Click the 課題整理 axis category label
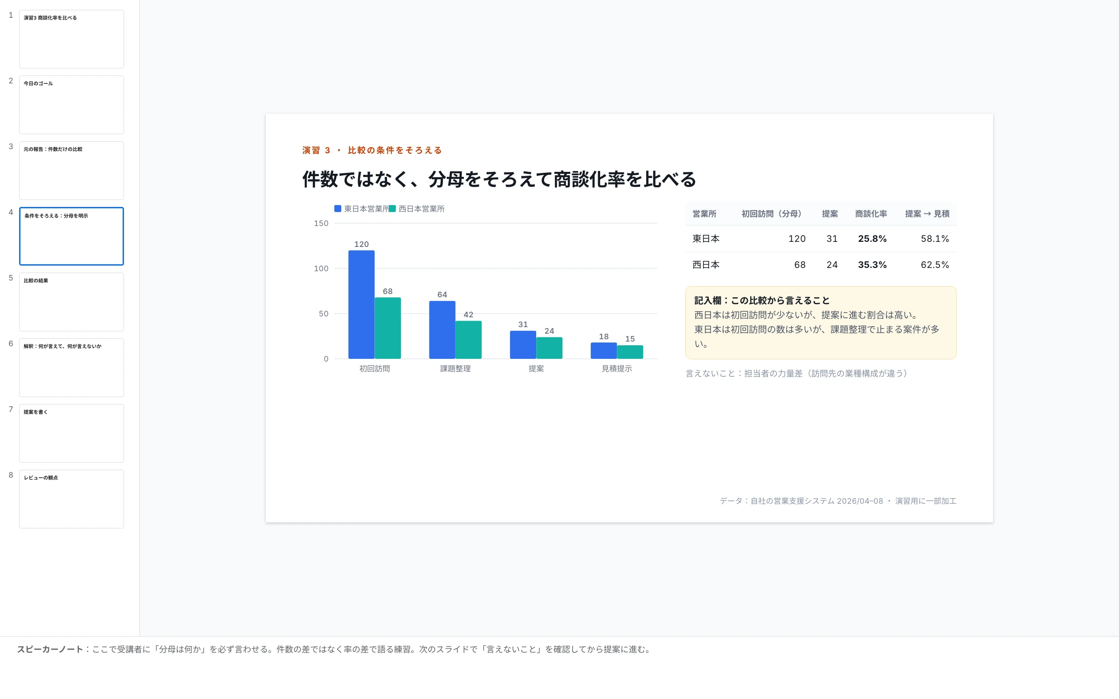1119x699 pixels. [x=456, y=369]
